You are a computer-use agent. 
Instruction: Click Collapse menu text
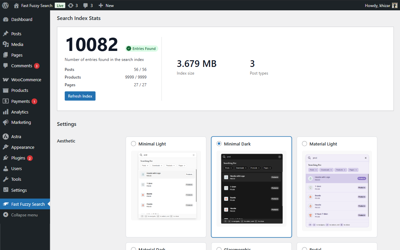click(x=24, y=215)
